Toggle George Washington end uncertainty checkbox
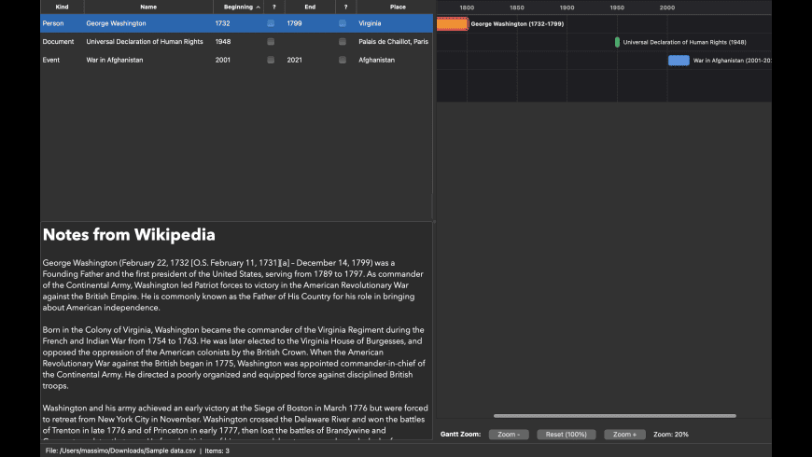 (343, 23)
